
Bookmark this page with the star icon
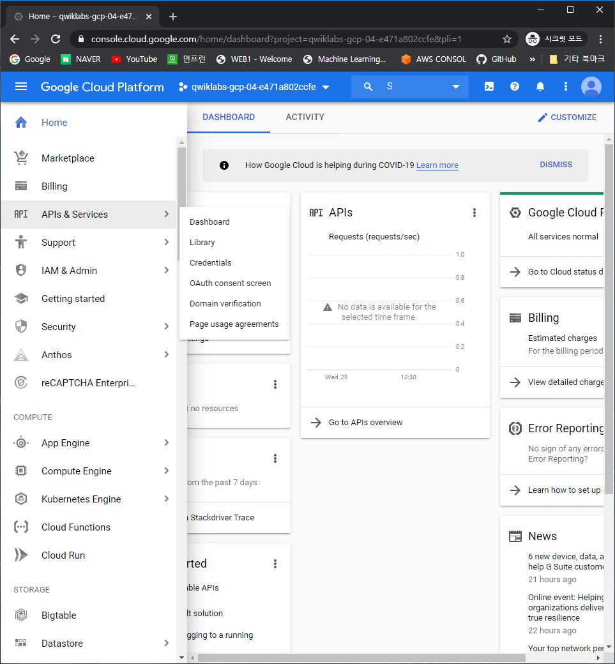(507, 39)
